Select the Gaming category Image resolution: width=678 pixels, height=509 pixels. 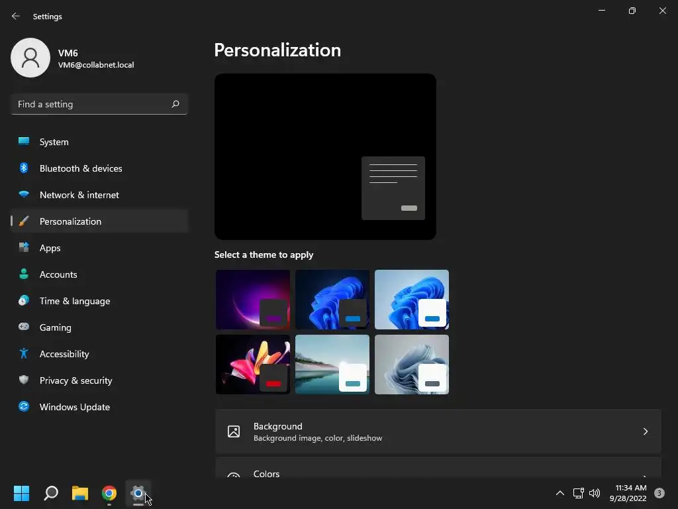(99, 327)
